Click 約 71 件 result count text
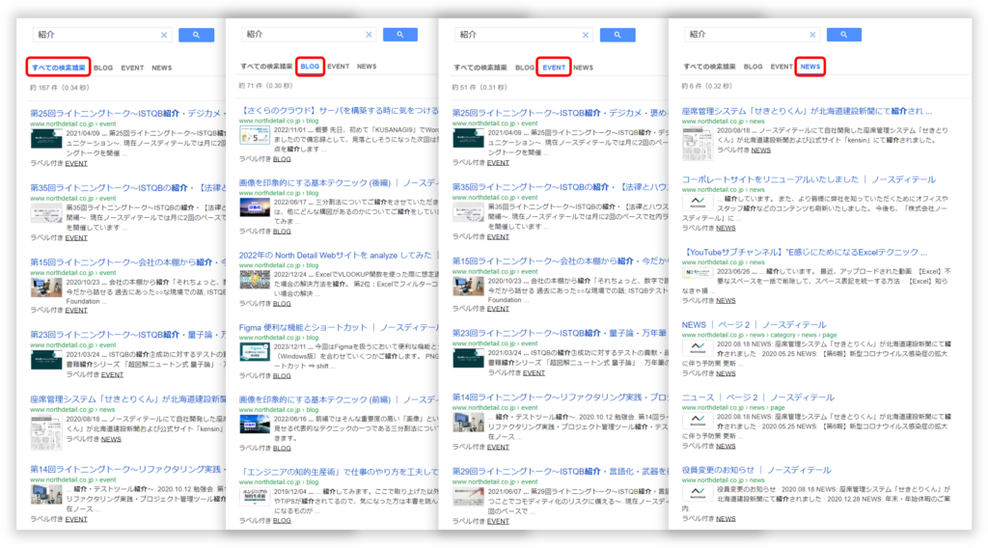Screen dimensions: 988x548 266,86
